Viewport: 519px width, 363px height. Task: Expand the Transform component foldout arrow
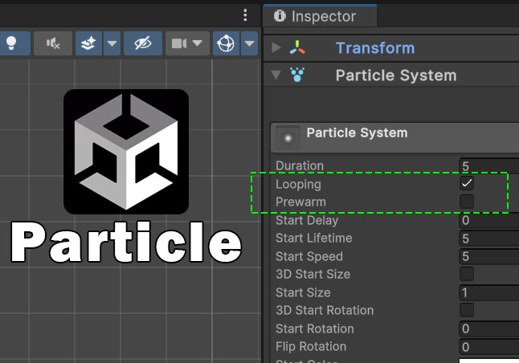pyautogui.click(x=277, y=48)
